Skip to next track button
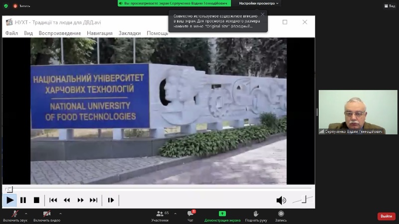Viewport: 399px width, 224px height. [x=94, y=200]
